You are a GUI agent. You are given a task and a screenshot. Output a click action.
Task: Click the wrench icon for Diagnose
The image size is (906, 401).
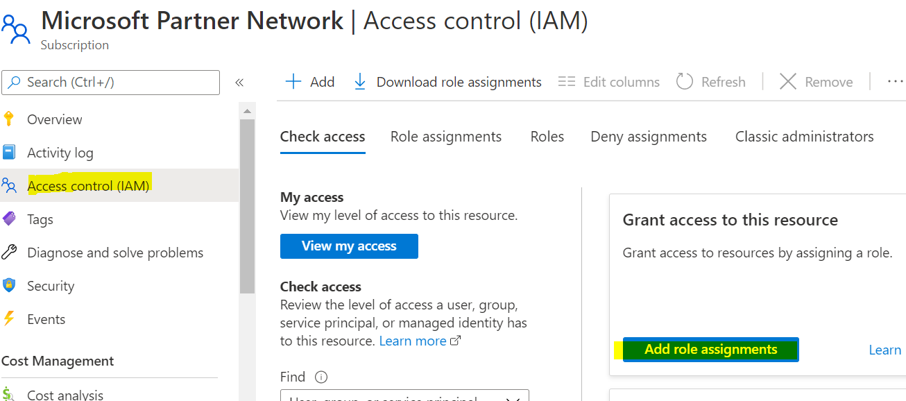point(9,253)
